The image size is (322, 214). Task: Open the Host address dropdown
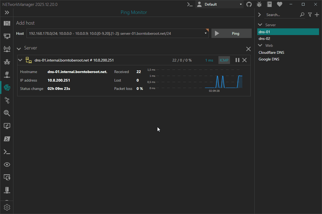(x=206, y=33)
